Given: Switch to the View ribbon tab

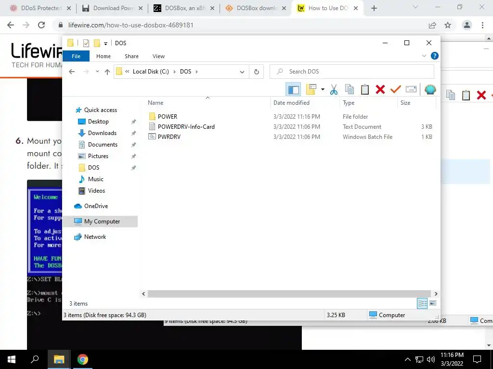Looking at the screenshot, I should click(158, 56).
